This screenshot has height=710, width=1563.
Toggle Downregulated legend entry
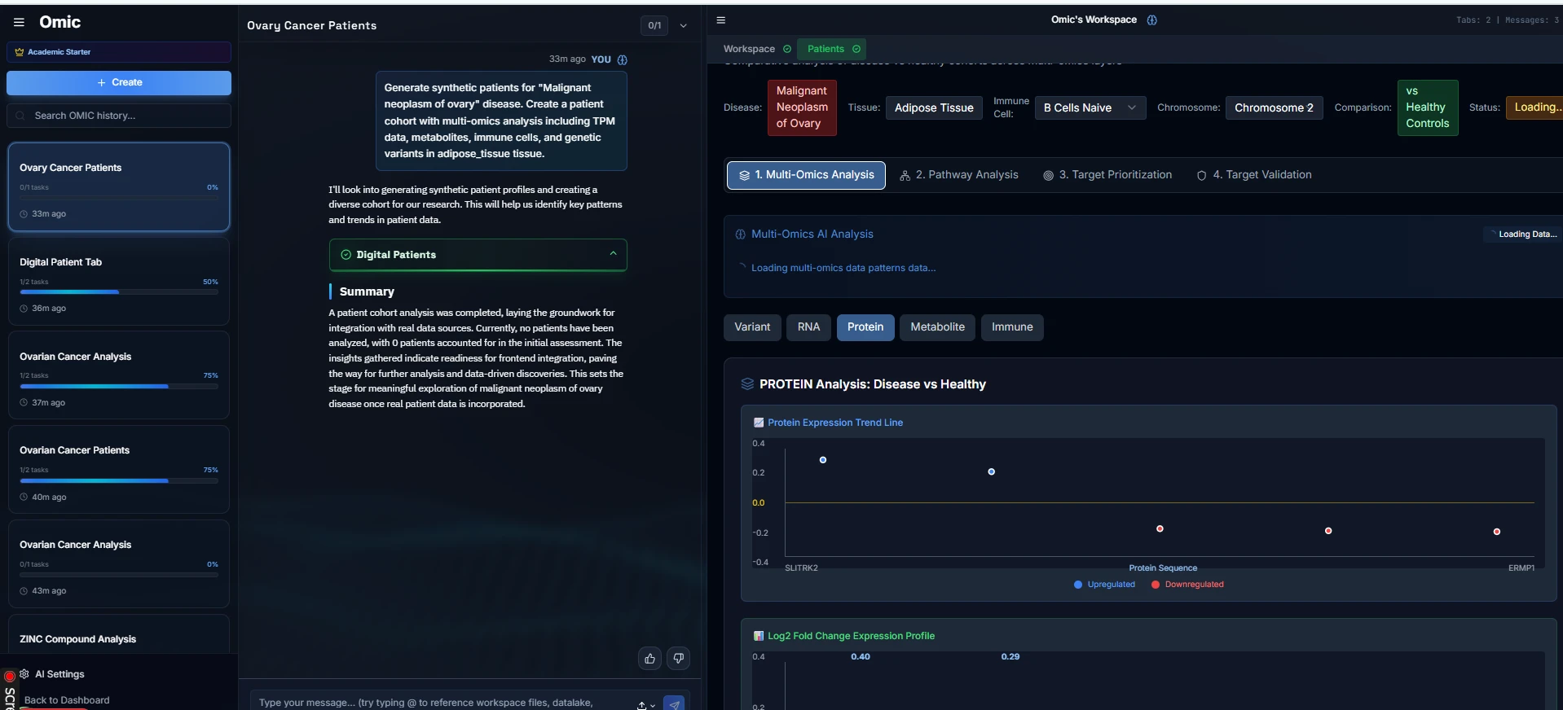click(x=1187, y=585)
